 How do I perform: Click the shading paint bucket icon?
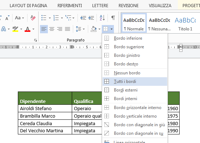tap(94, 29)
